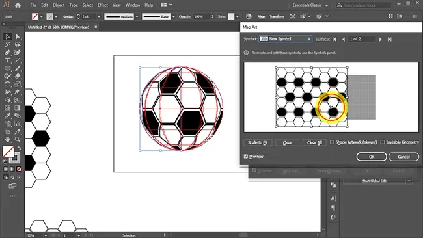This screenshot has height=238, width=423.
Task: Choose the Ellipse tool
Action: click(x=8, y=68)
